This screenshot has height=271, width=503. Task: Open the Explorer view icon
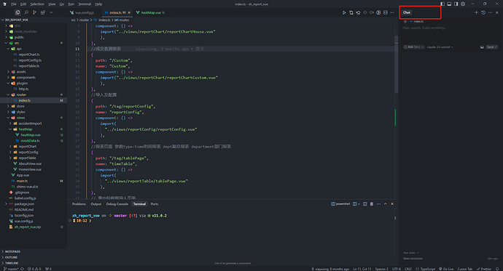pyautogui.click(x=17, y=12)
